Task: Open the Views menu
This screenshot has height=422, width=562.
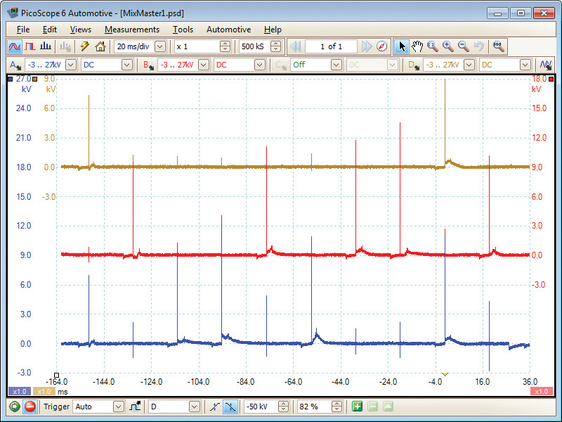Action: [x=81, y=30]
